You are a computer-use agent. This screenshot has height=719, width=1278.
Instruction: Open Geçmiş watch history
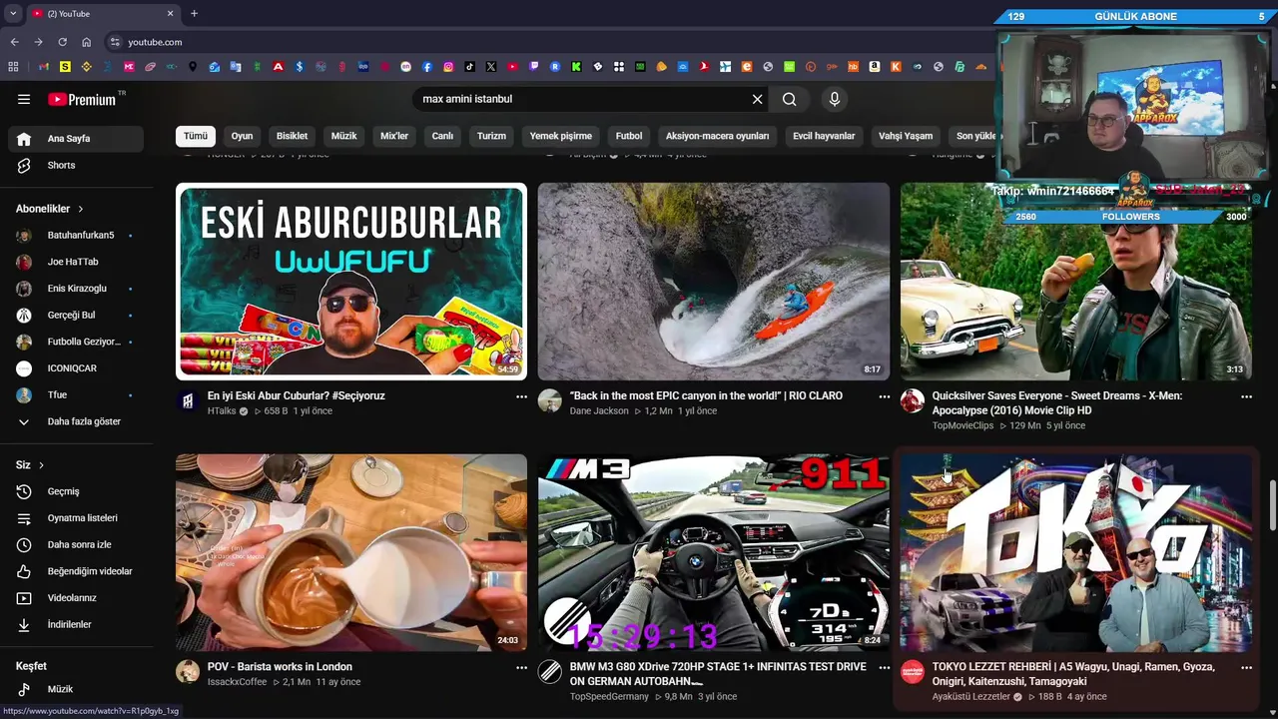(76, 491)
